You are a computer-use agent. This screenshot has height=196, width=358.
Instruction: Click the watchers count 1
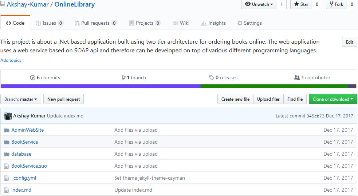pos(282,4)
